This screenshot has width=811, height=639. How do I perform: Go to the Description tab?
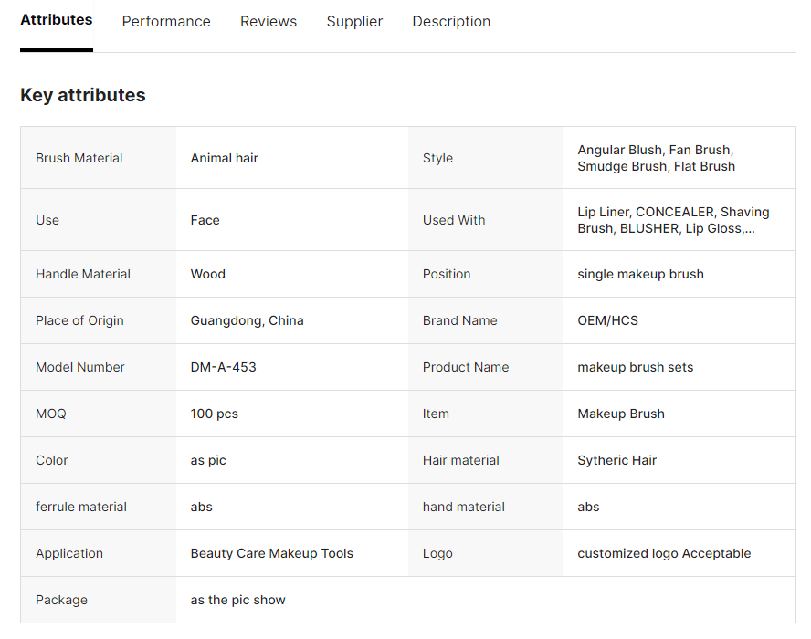pyautogui.click(x=451, y=22)
